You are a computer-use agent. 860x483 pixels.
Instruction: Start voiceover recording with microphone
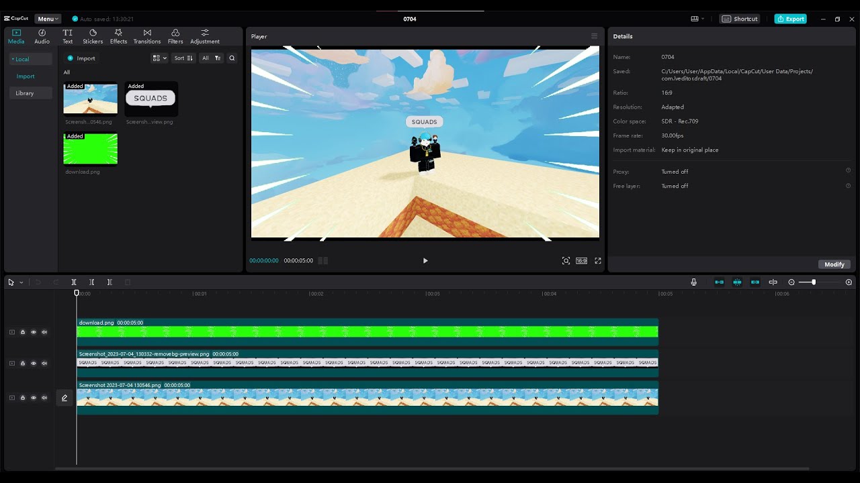pyautogui.click(x=694, y=282)
